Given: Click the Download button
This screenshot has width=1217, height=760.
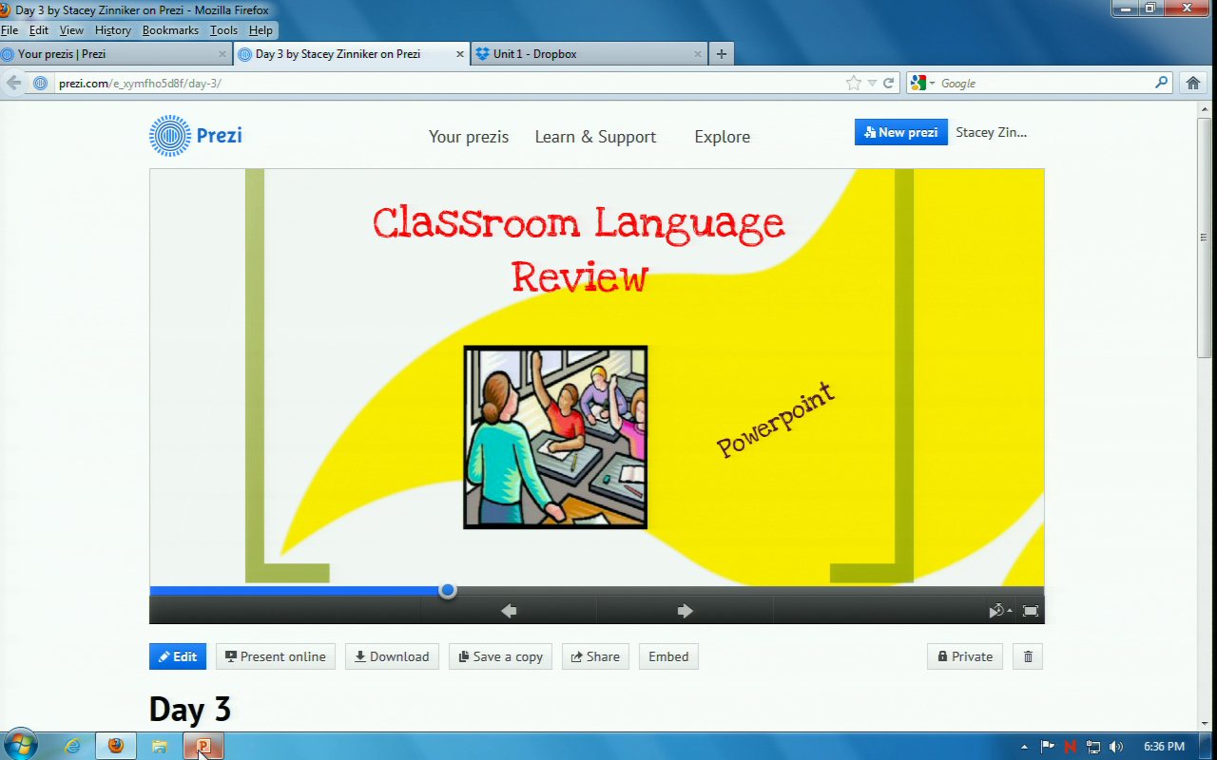Looking at the screenshot, I should [392, 656].
